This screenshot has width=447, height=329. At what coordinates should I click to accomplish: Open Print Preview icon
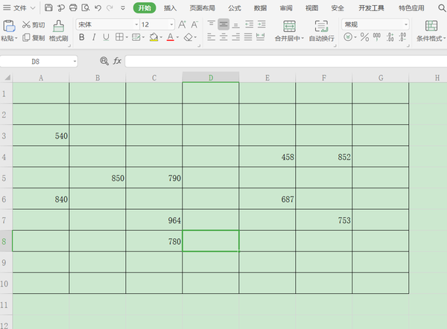(x=86, y=7)
